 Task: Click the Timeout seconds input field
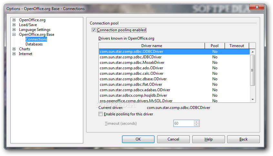(184, 123)
